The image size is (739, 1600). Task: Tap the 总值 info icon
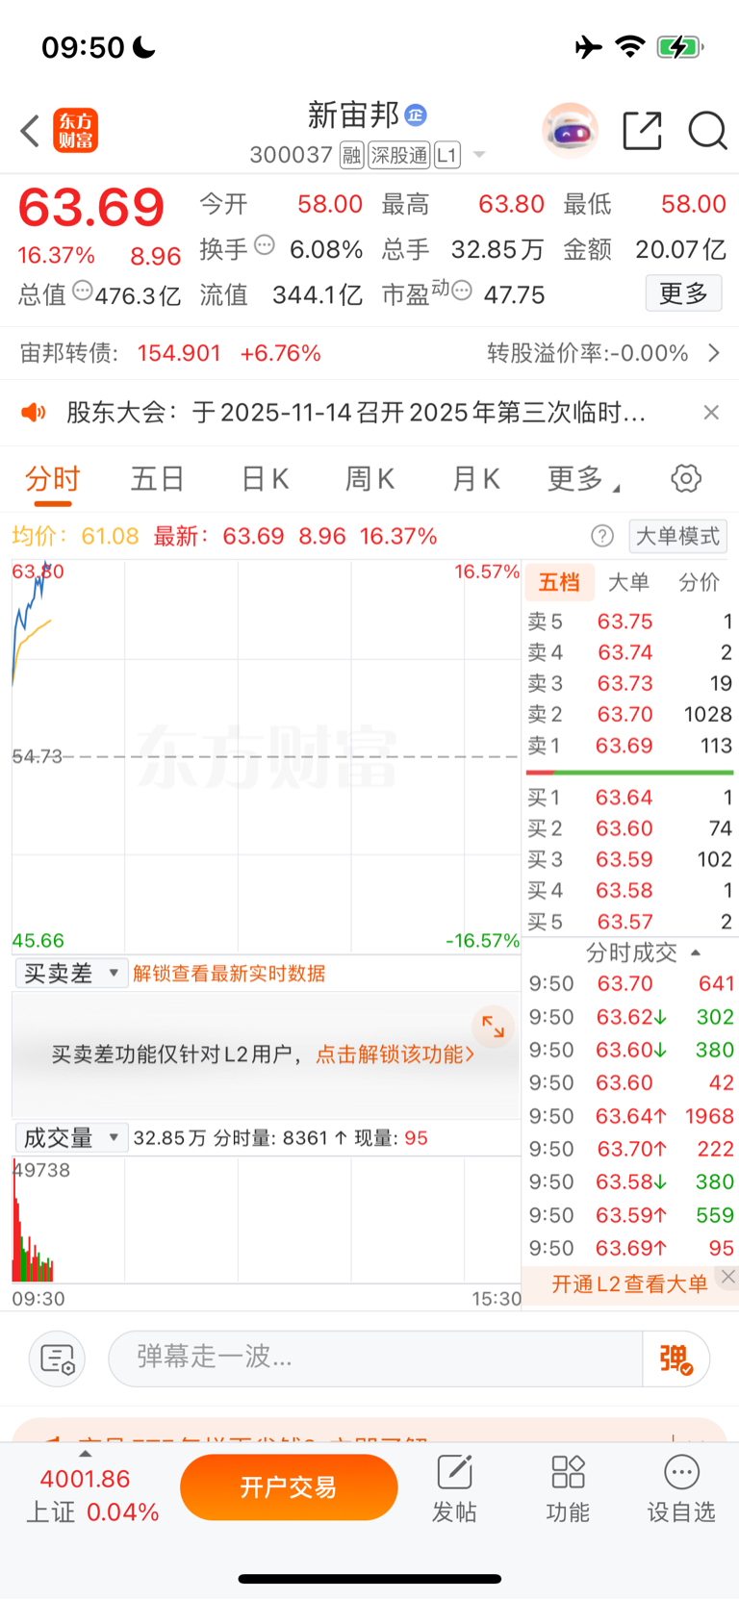pos(83,290)
